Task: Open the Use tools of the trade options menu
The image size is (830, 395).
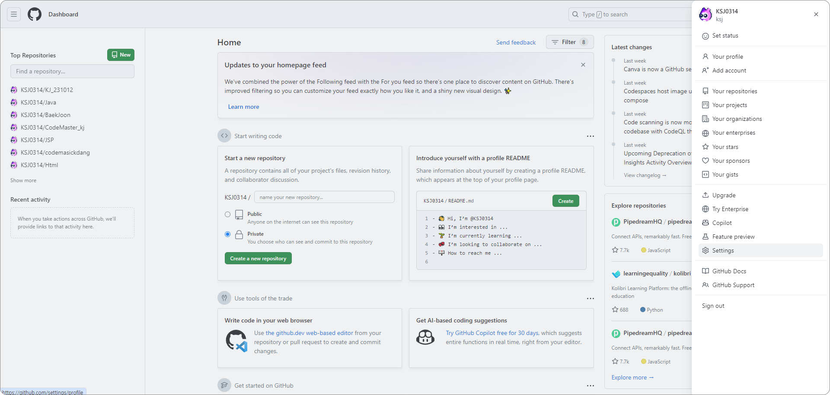Action: coord(591,298)
